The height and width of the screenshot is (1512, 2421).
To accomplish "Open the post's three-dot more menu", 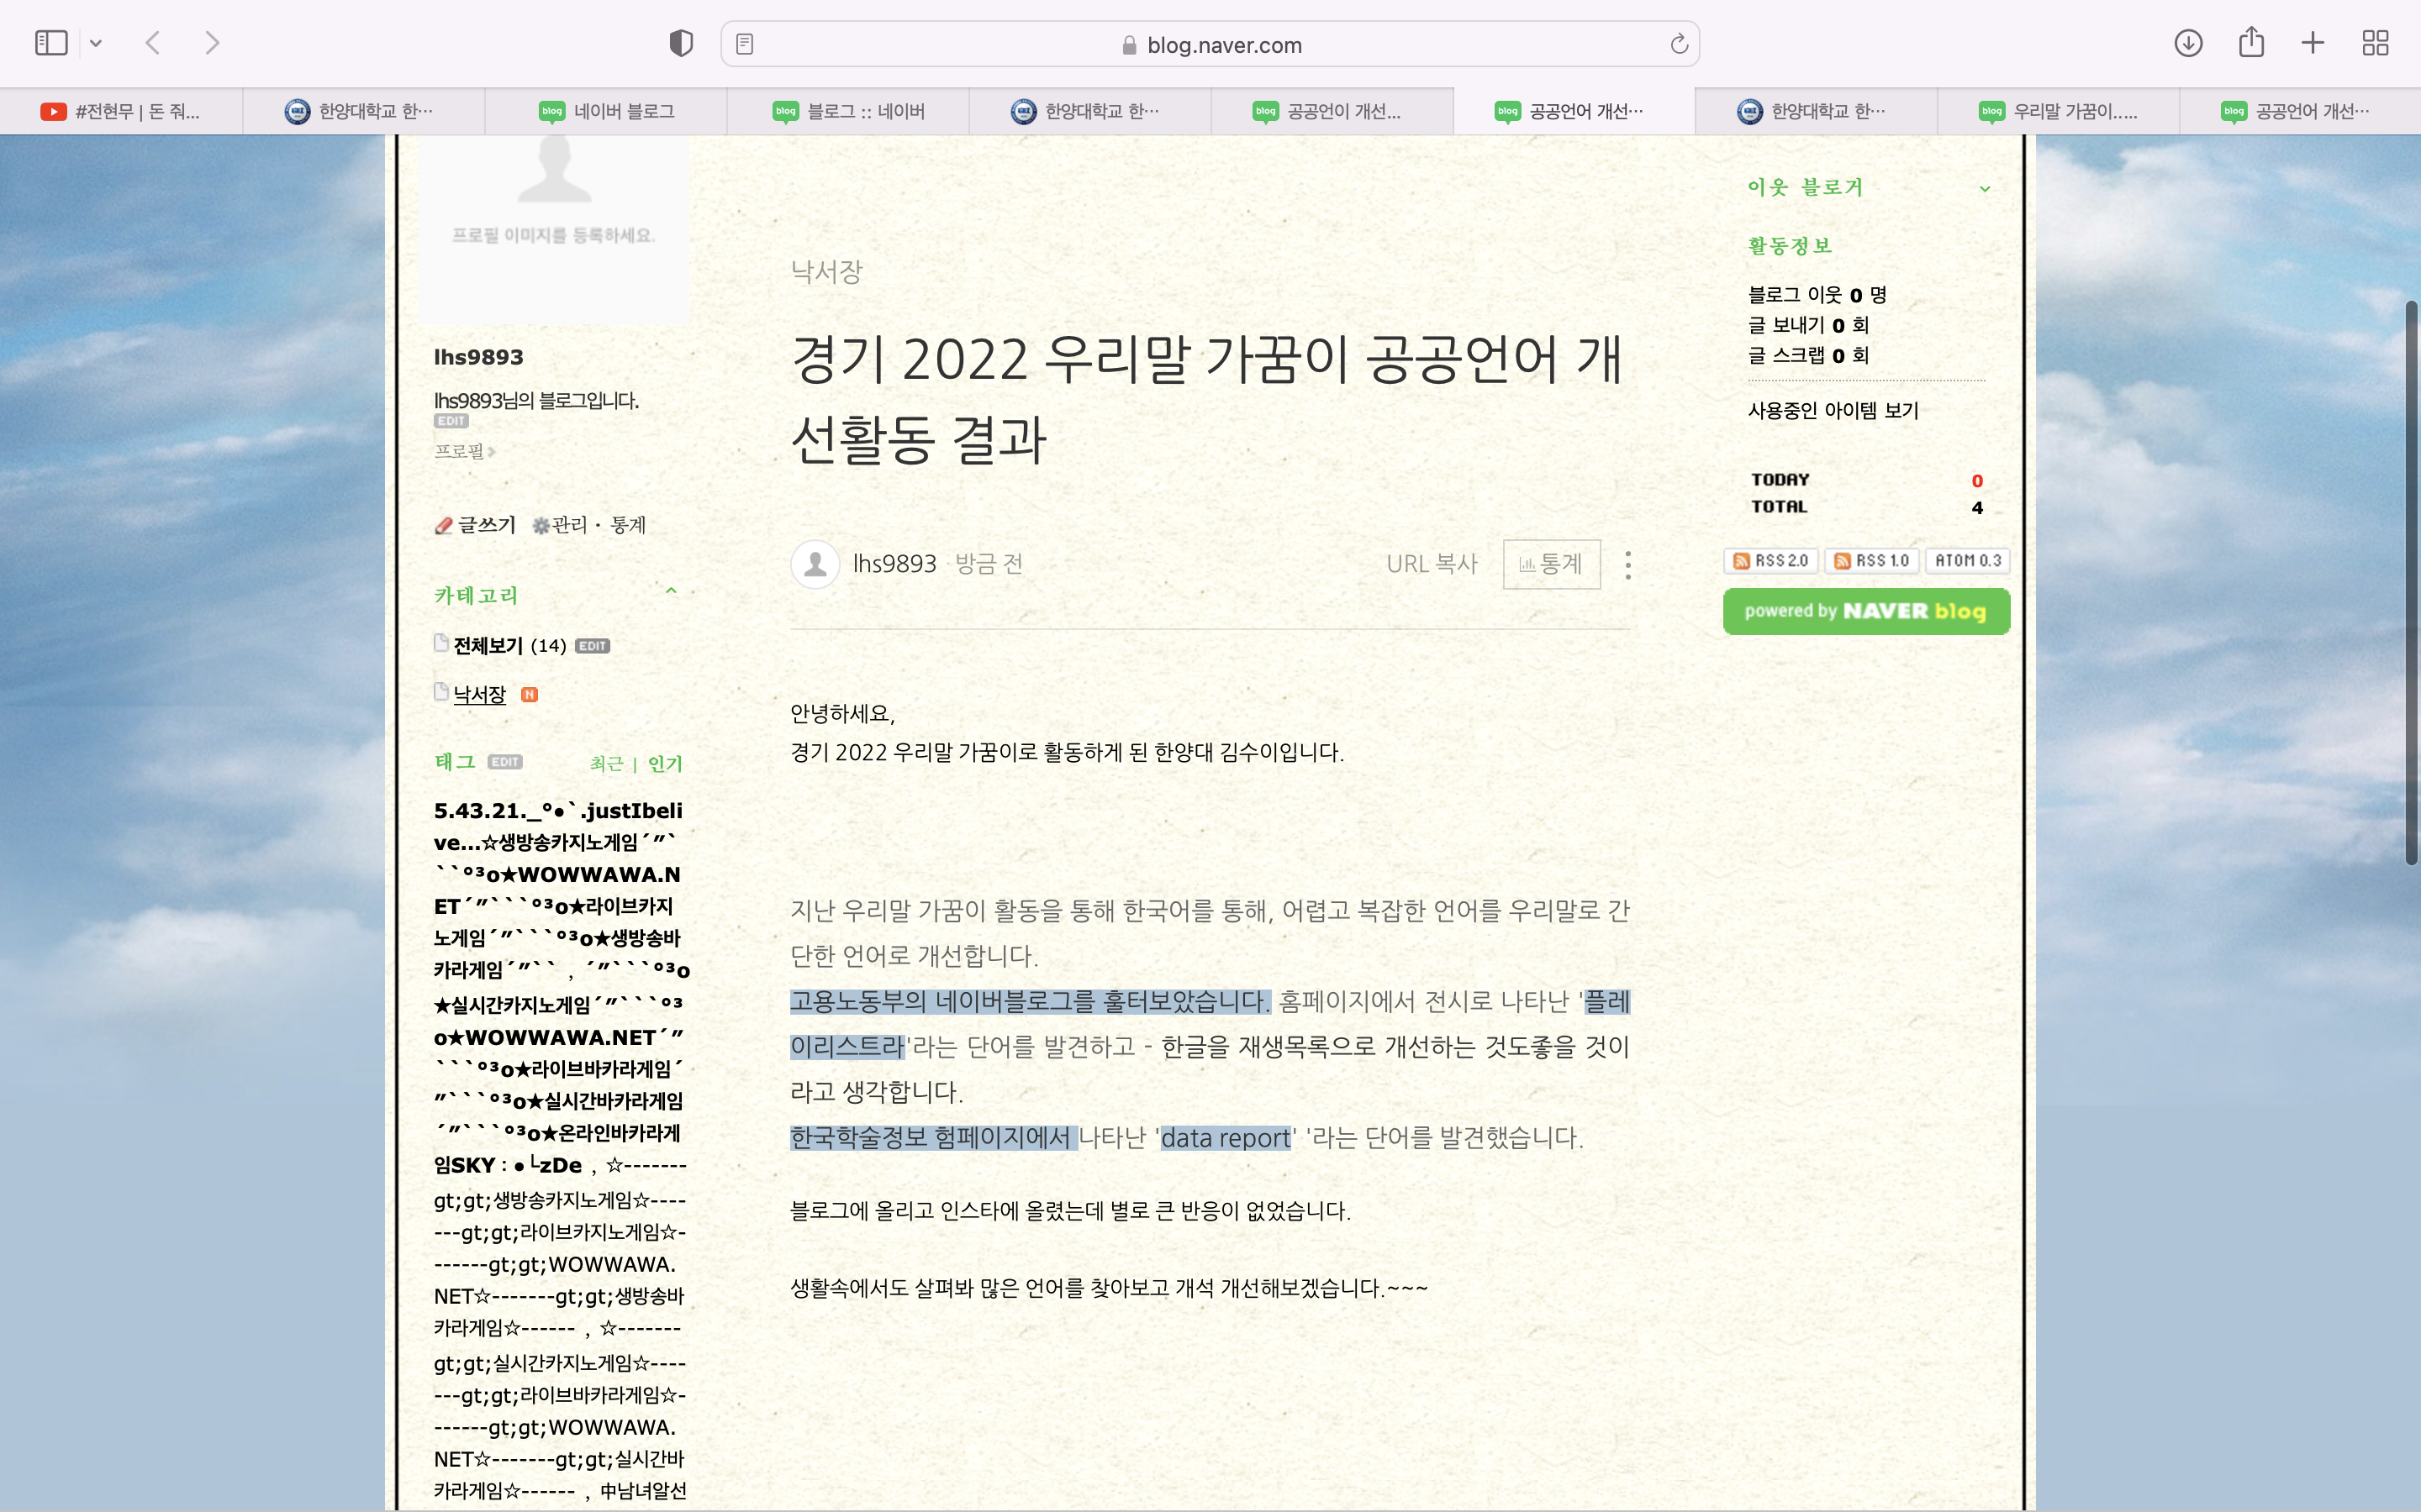I will click(x=1627, y=565).
